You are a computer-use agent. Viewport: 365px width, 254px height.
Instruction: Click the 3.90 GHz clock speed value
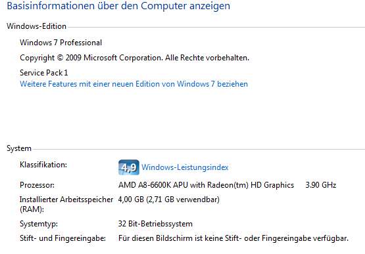tap(321, 185)
